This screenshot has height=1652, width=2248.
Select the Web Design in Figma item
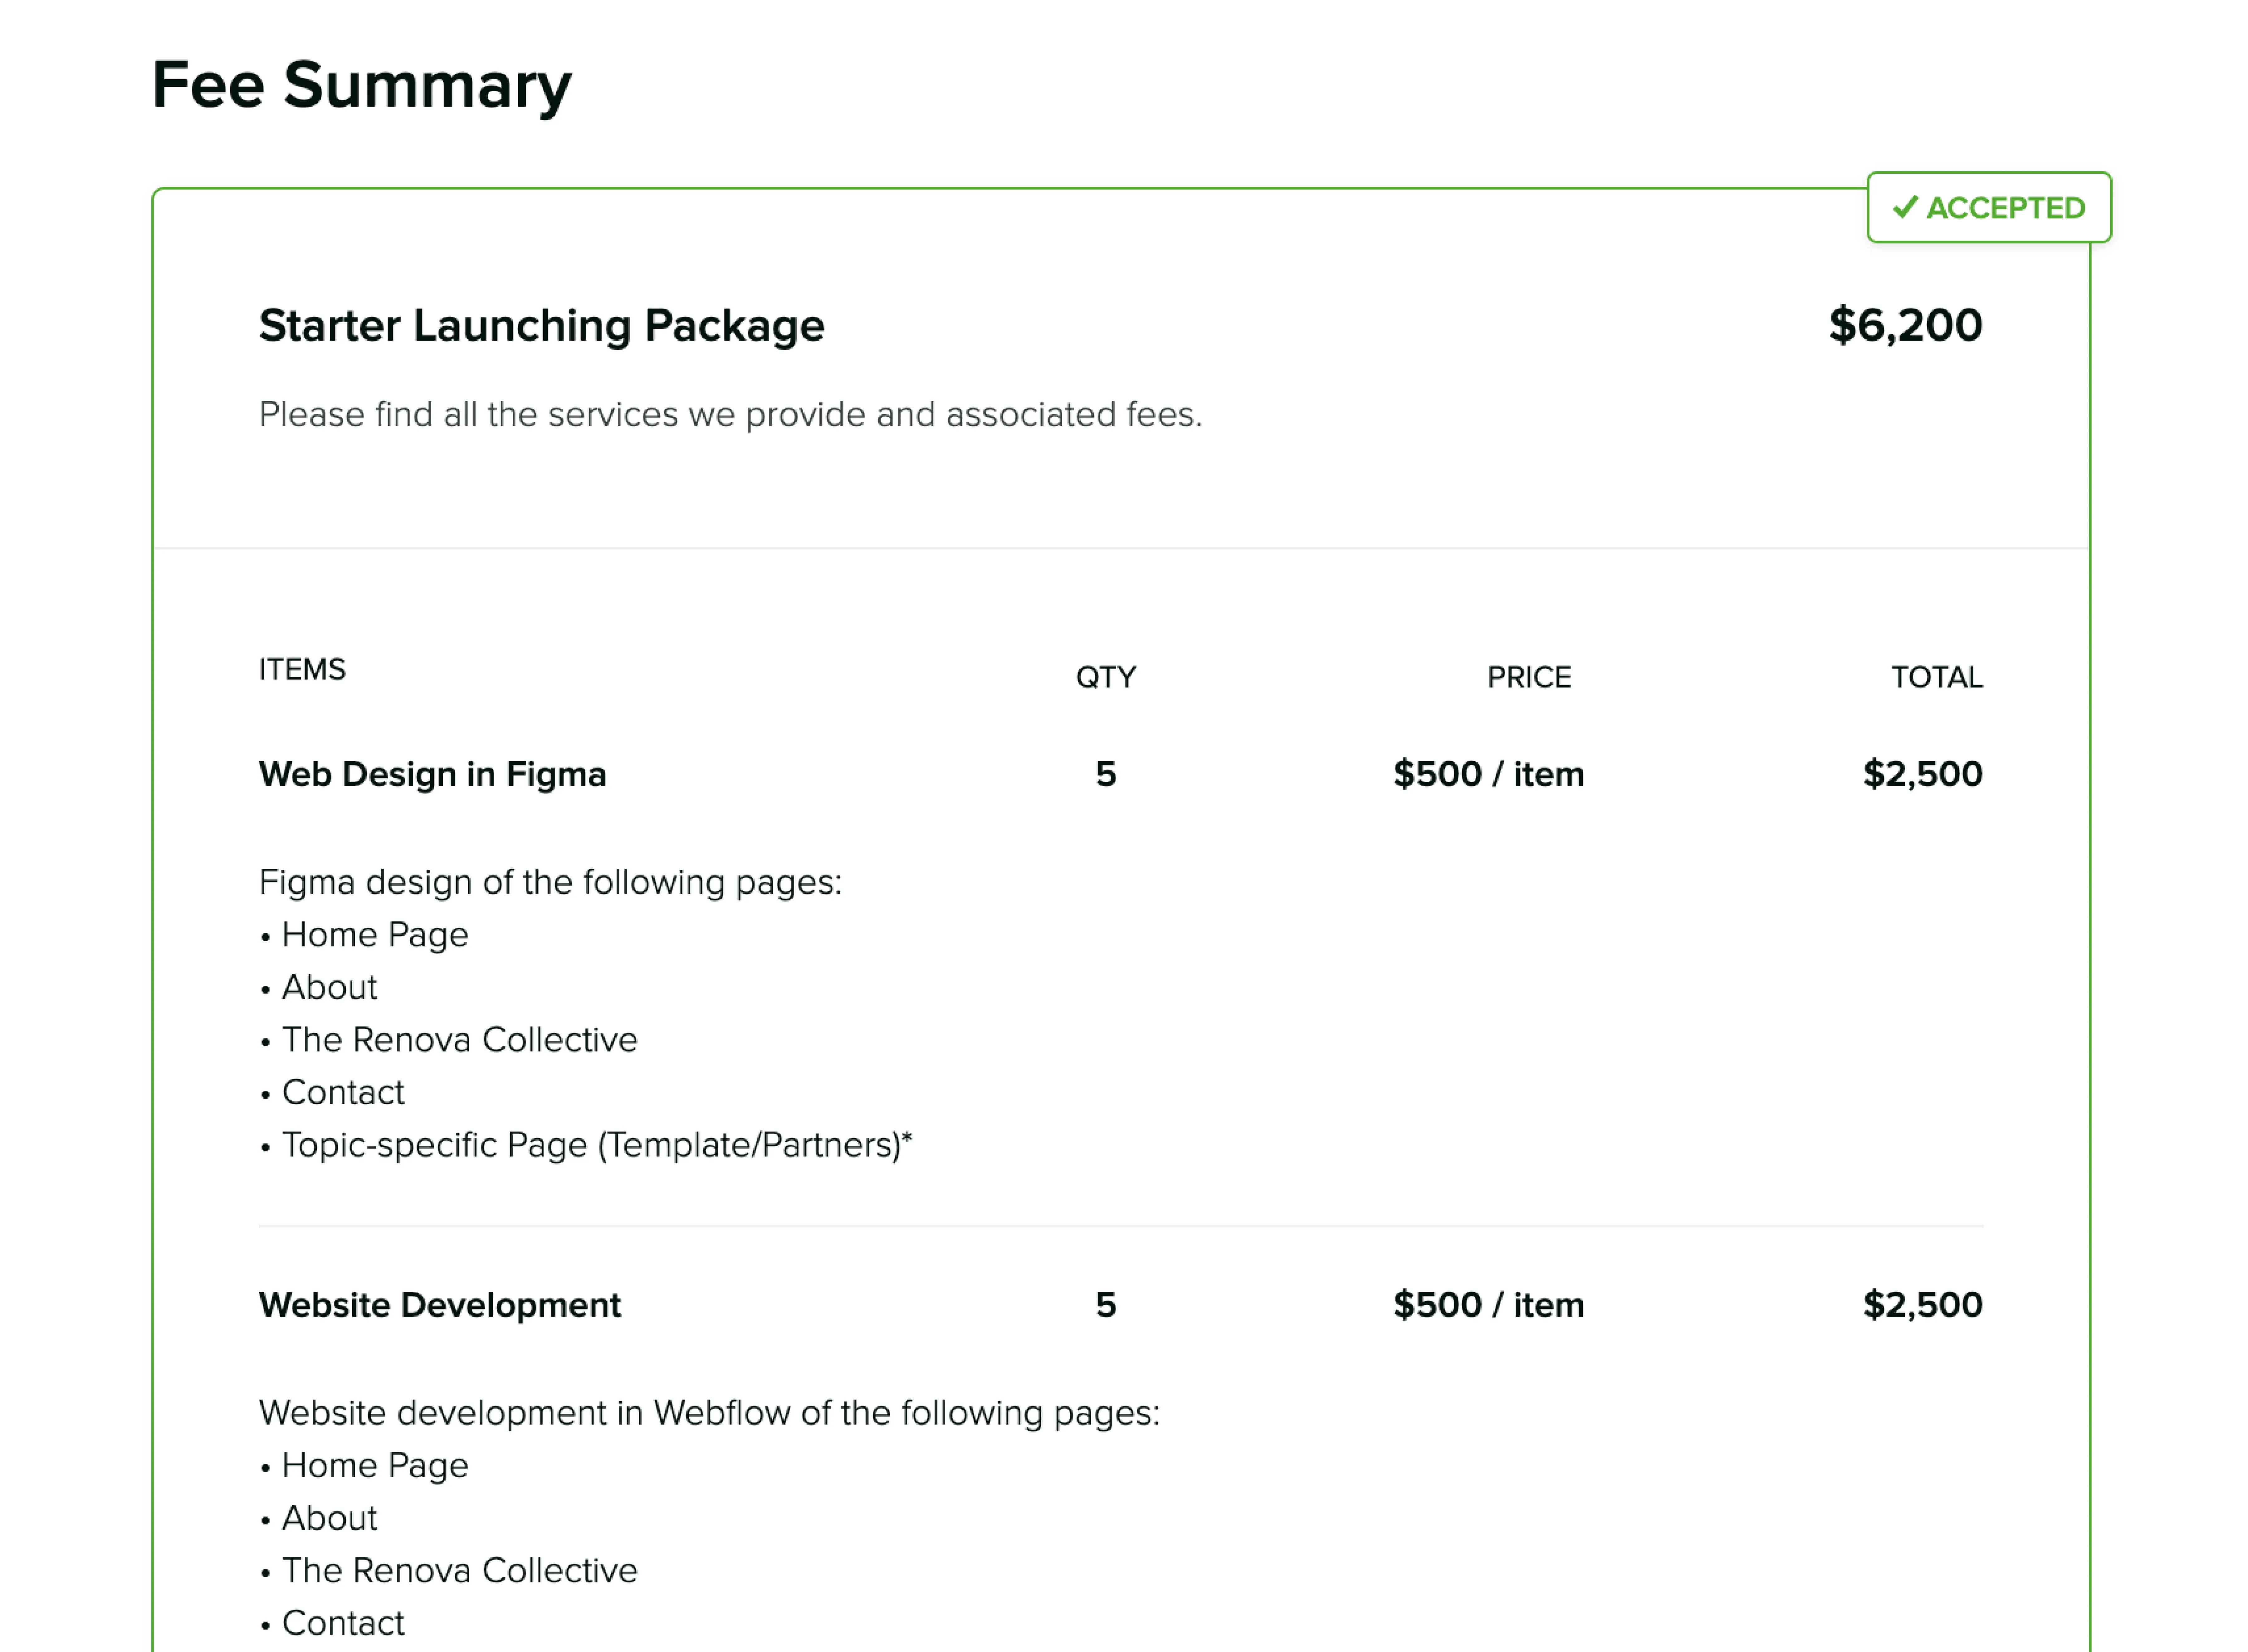432,774
